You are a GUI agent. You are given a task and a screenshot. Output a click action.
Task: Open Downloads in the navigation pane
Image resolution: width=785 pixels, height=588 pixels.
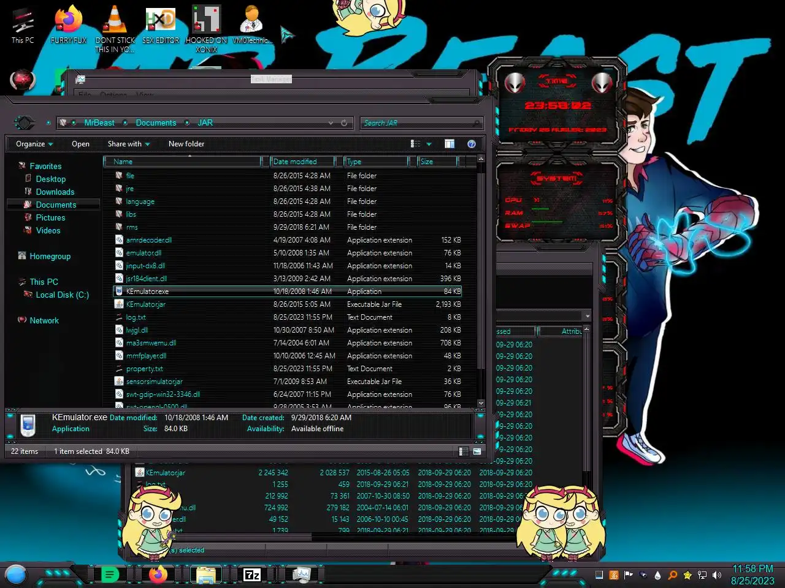tap(55, 192)
